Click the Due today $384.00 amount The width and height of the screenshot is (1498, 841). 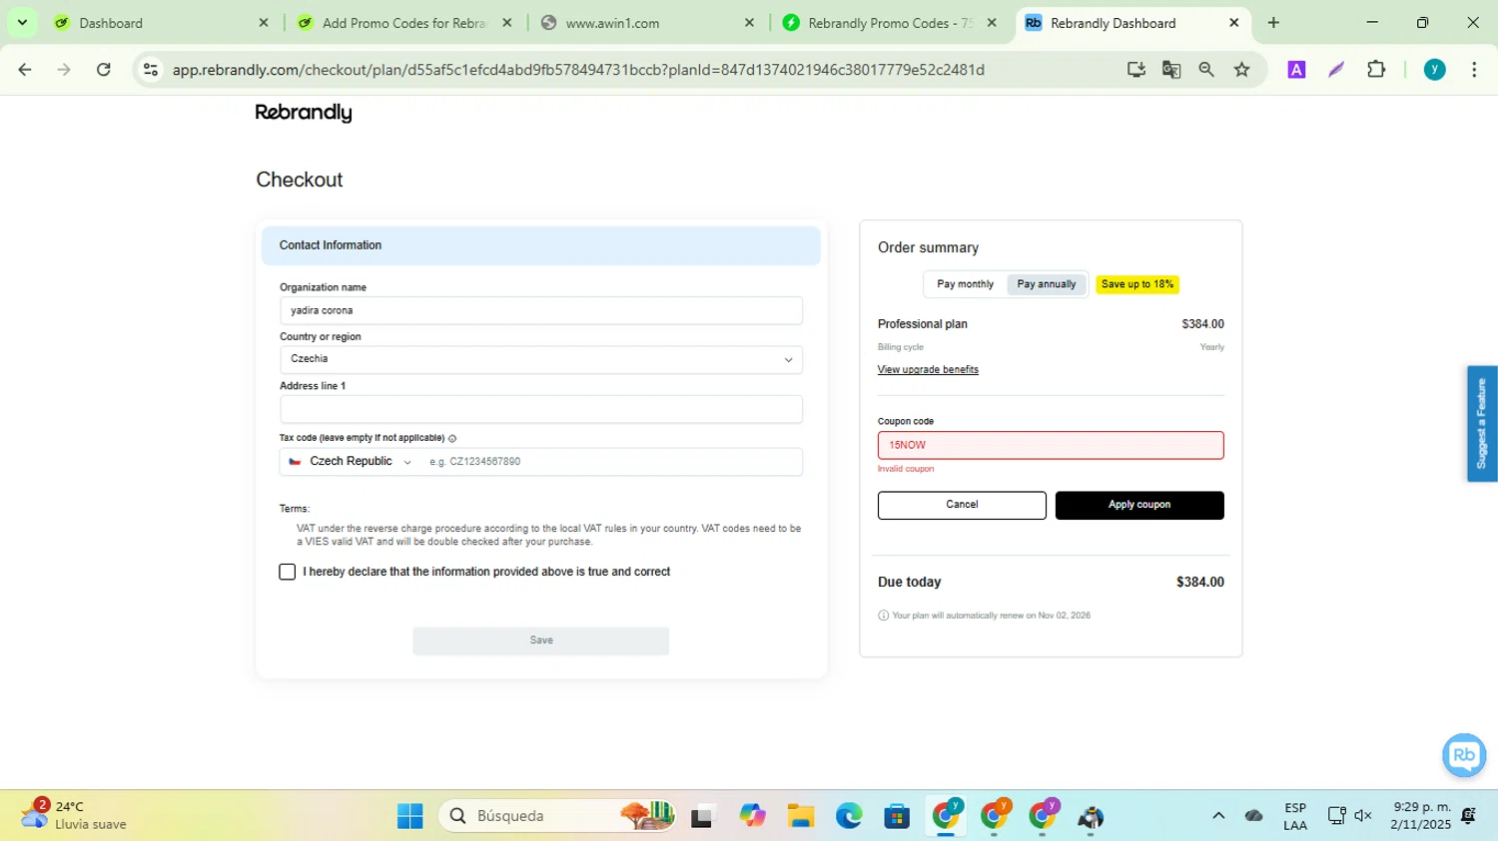click(x=1200, y=583)
